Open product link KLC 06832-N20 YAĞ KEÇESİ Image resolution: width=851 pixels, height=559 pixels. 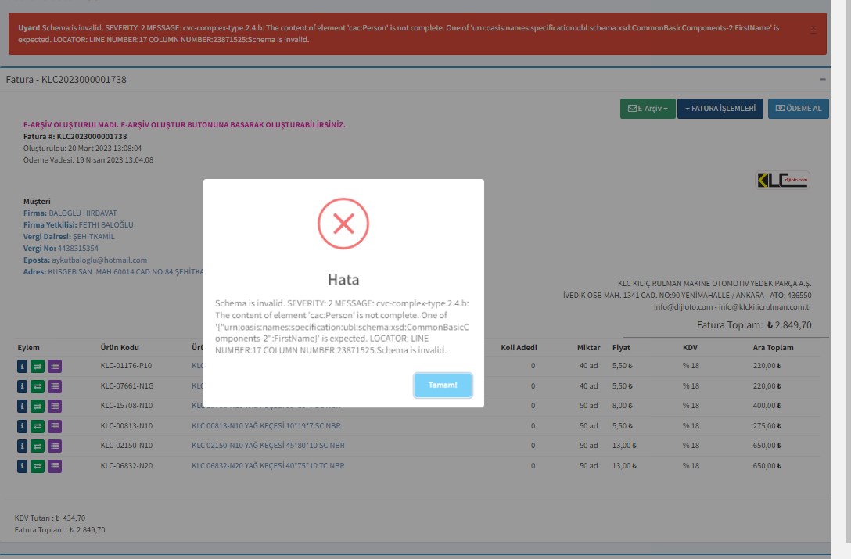(x=268, y=466)
